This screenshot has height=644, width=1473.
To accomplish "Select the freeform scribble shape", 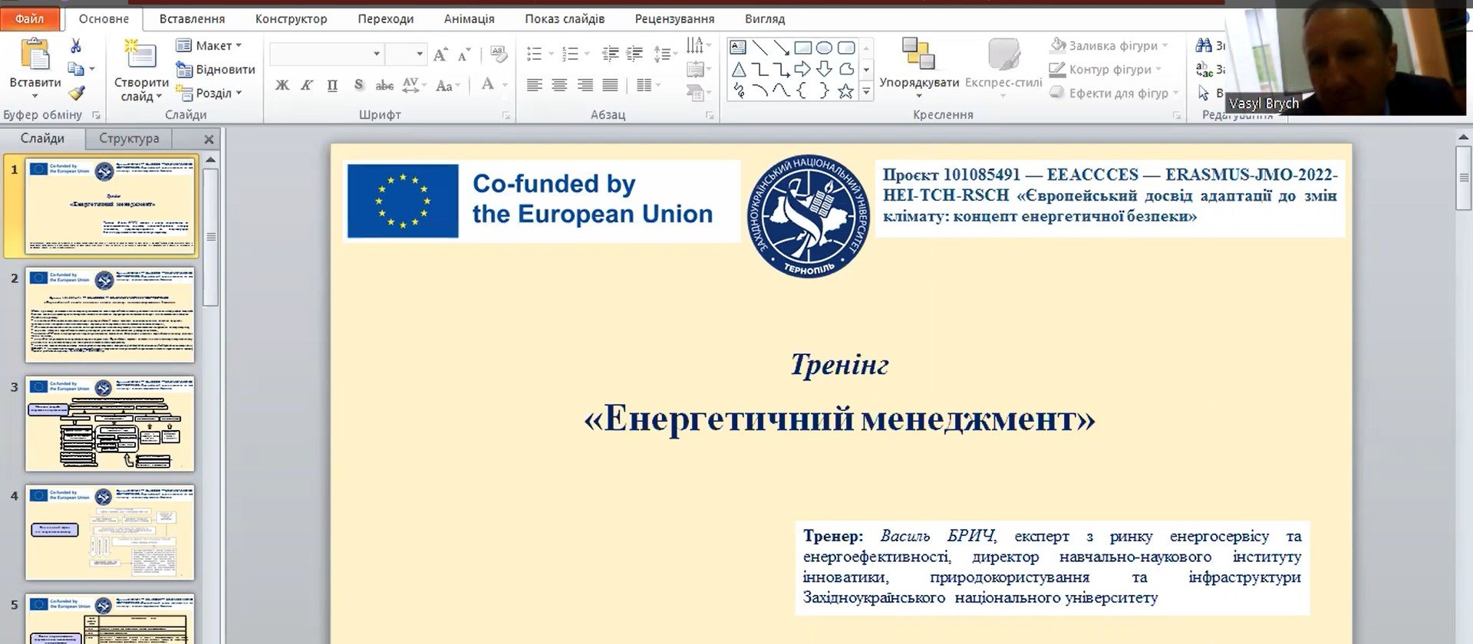I will coord(739,91).
